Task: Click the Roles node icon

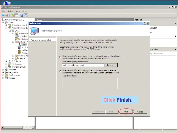Action: click(6, 22)
